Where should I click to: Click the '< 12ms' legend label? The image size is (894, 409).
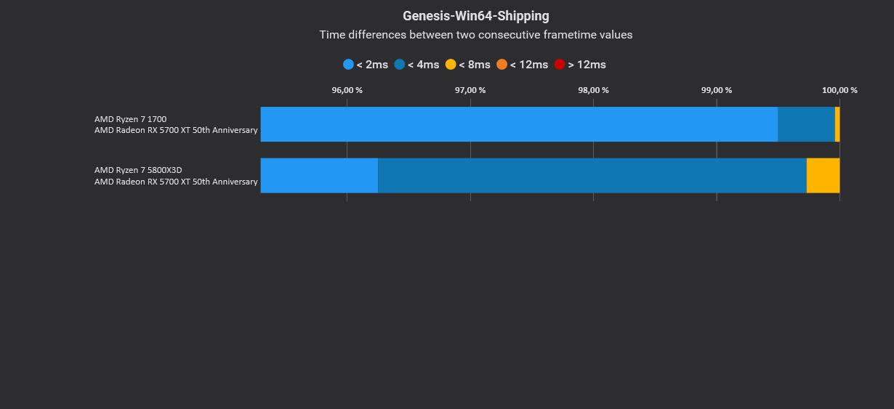[529, 65]
